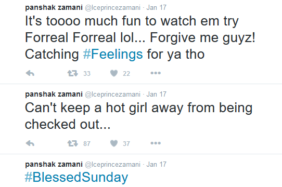Open @Iceprincezamani handle above #BlessedSunday
Image resolution: width=282 pixels, height=187 pixels.
click(112, 164)
